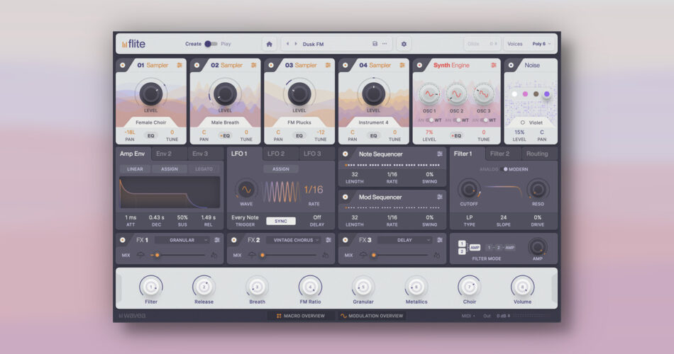The width and height of the screenshot is (674, 354).
Task: Toggle power for 02 Sampler
Action: pos(197,65)
